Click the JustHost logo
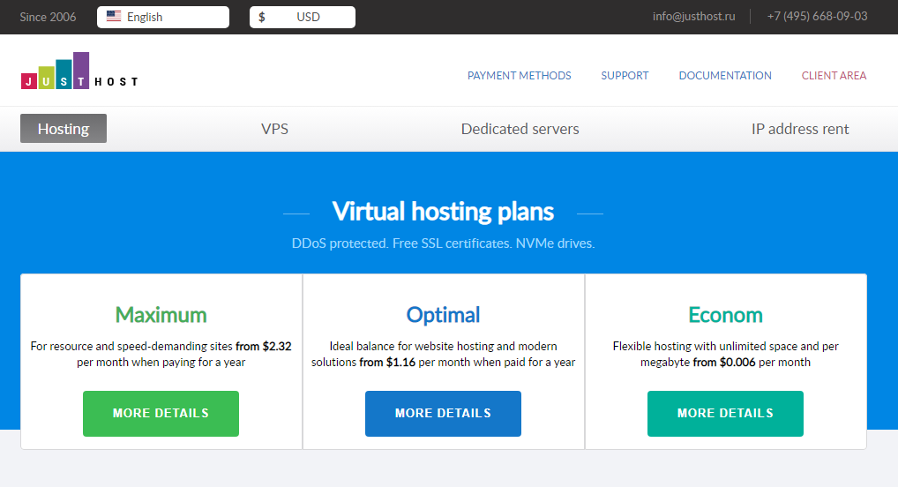 (79, 71)
